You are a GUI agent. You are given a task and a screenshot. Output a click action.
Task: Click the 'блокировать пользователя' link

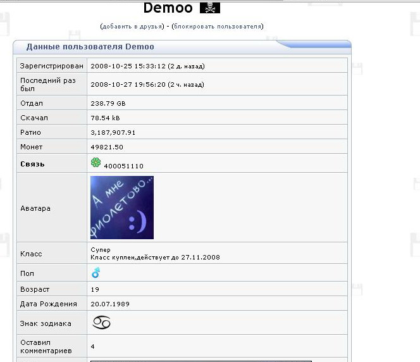[x=218, y=27]
